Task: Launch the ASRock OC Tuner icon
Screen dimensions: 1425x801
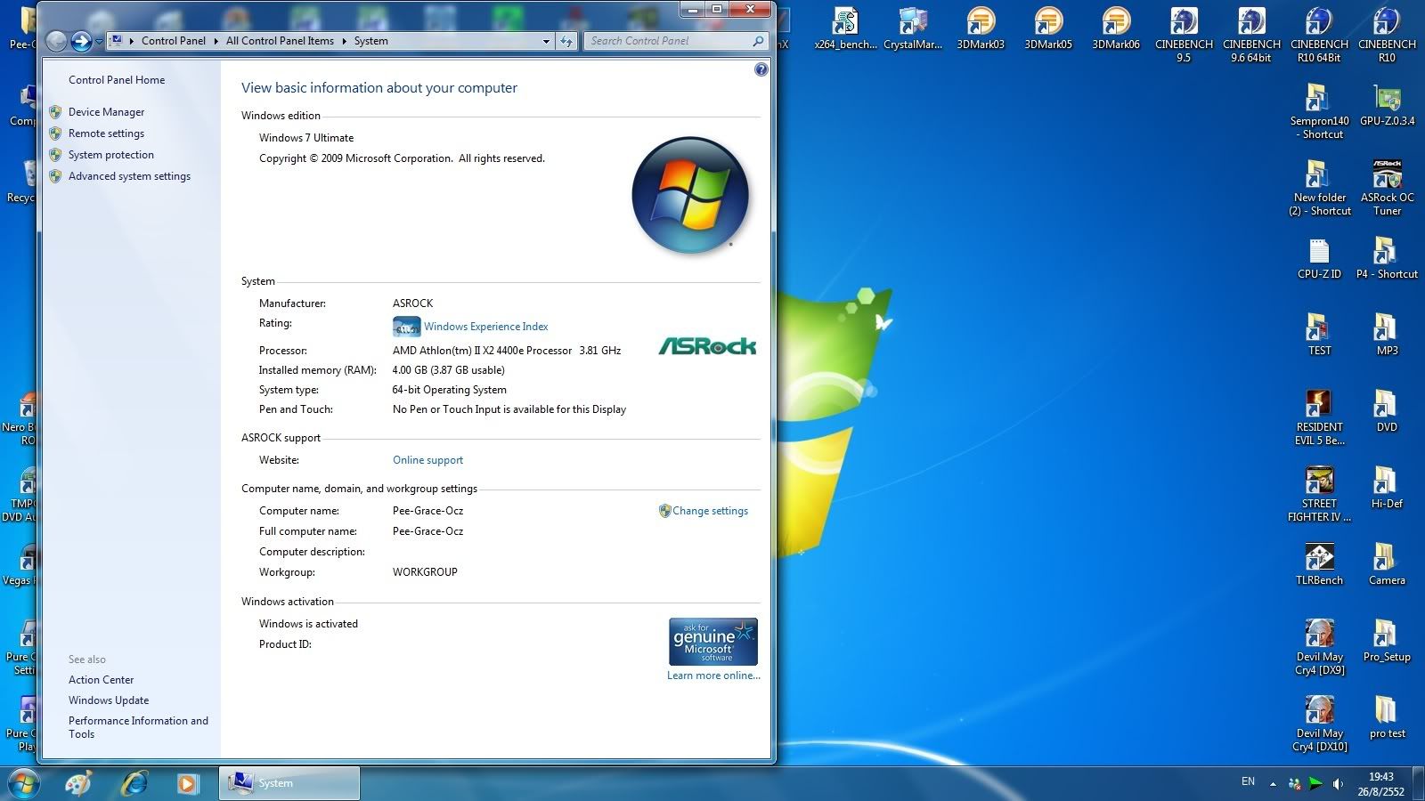Action: tap(1387, 188)
